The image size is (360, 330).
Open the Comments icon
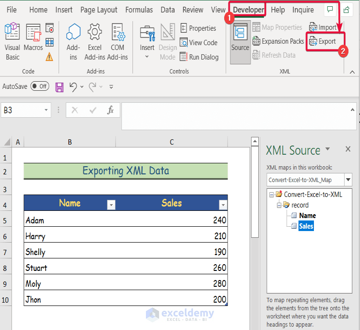tap(330, 10)
